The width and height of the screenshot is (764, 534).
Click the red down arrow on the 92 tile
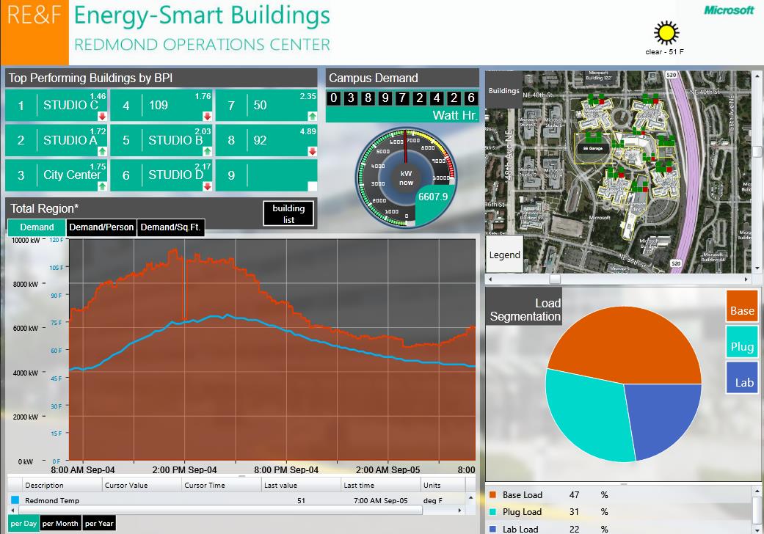click(x=313, y=151)
